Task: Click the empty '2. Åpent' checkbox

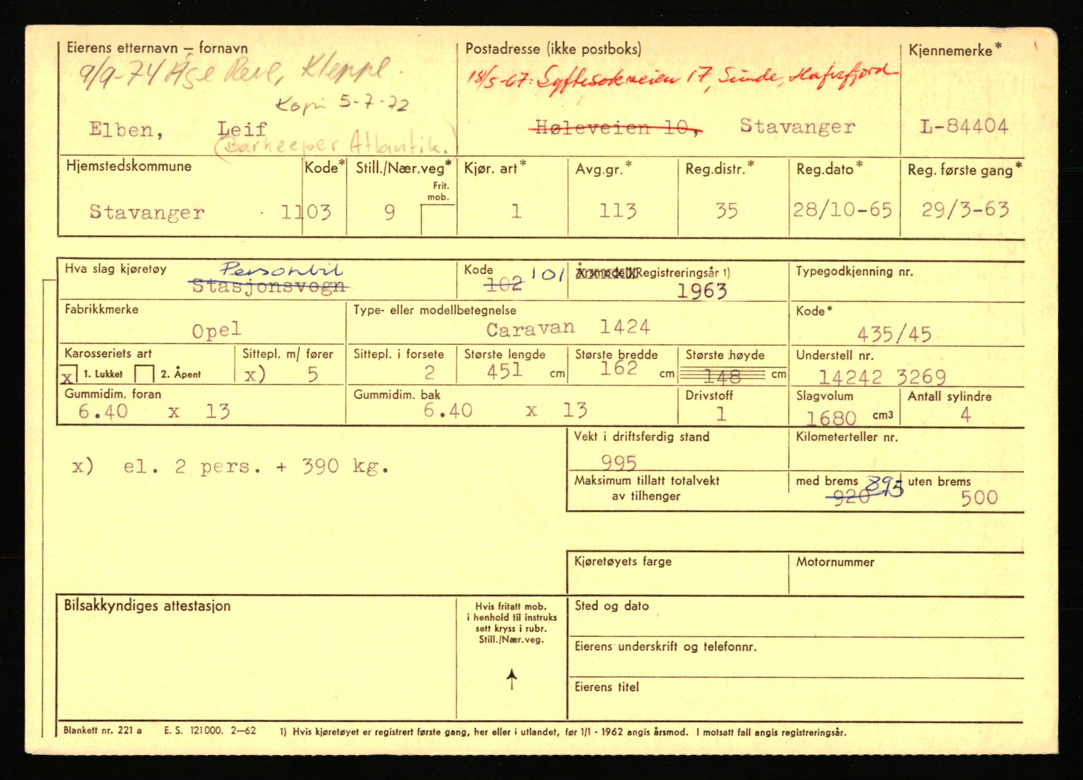Action: [x=144, y=374]
